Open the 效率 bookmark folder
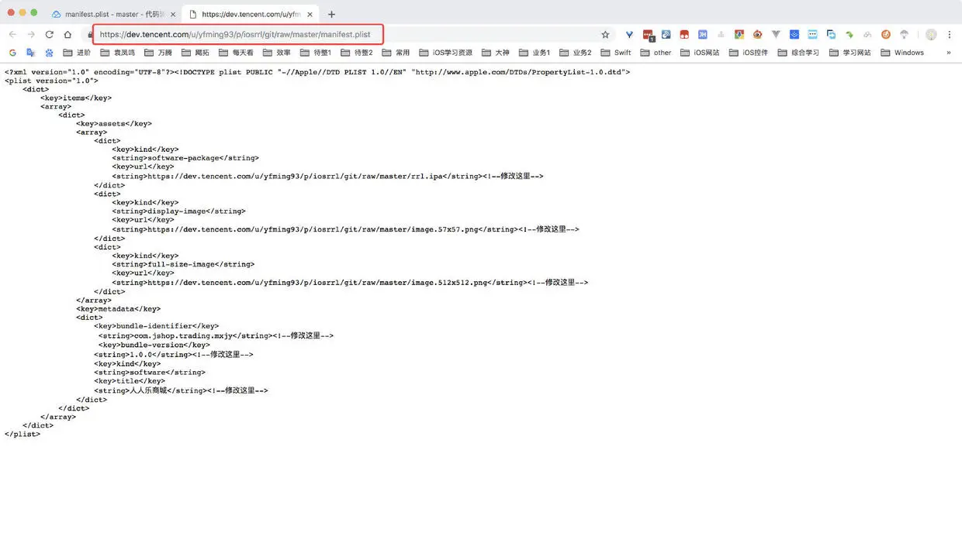Viewport: 962px width, 550px height. click(x=276, y=53)
